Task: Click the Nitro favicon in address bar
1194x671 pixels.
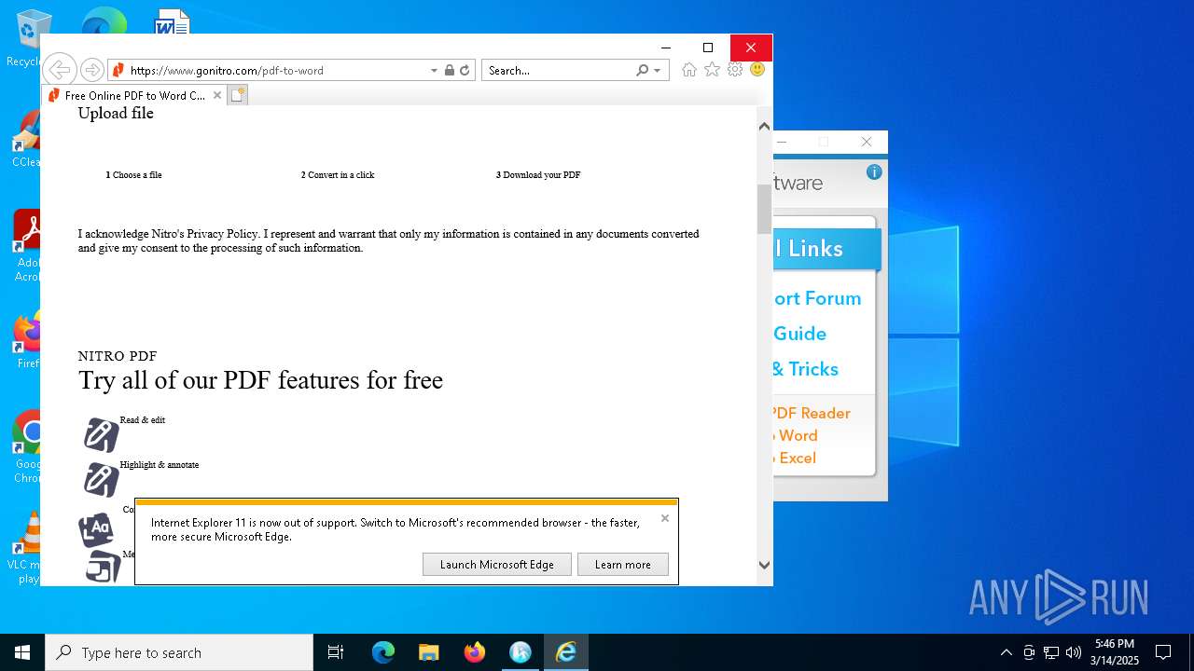Action: (118, 70)
